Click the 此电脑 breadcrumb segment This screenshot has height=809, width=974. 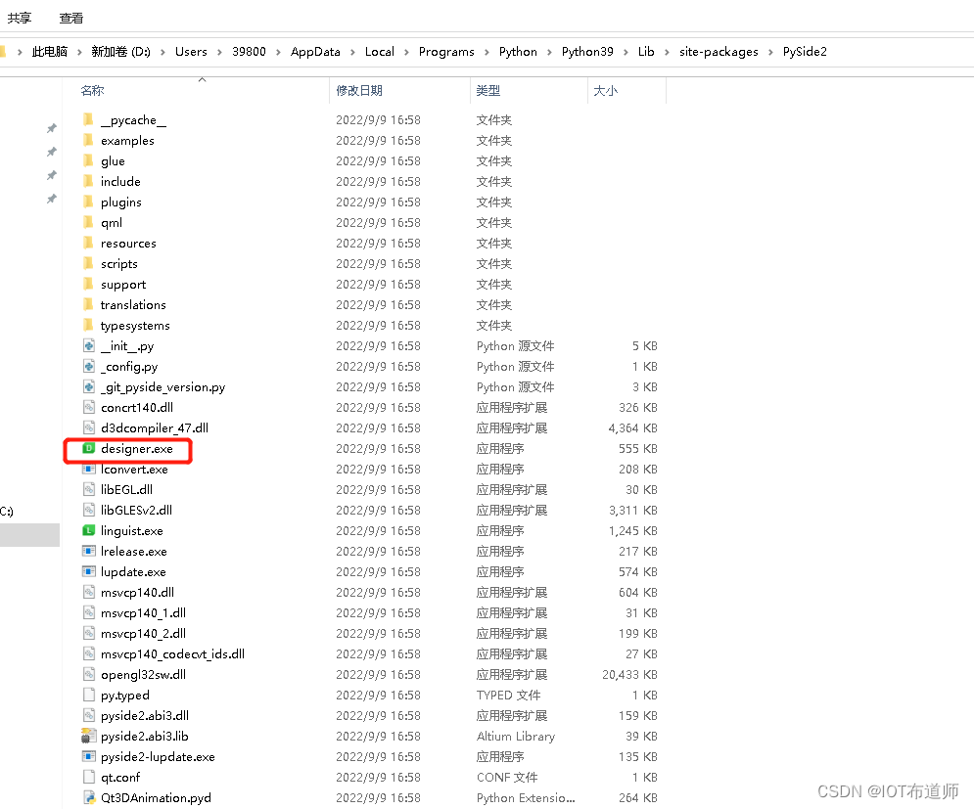(x=50, y=52)
